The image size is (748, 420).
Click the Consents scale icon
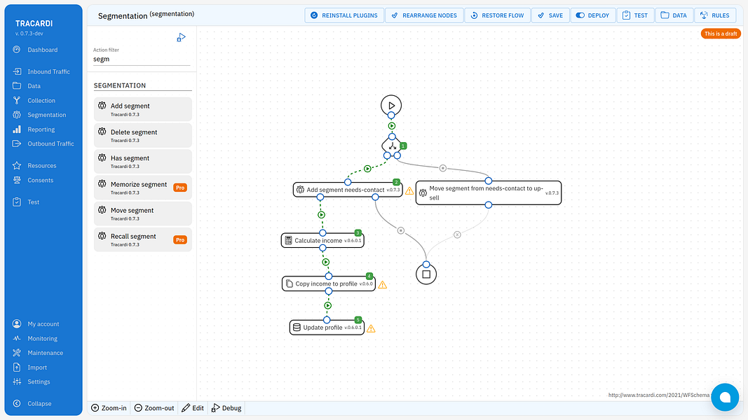coord(17,180)
